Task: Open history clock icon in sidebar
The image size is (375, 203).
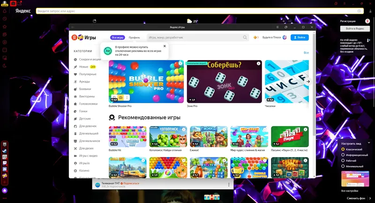Action: (x=5, y=19)
